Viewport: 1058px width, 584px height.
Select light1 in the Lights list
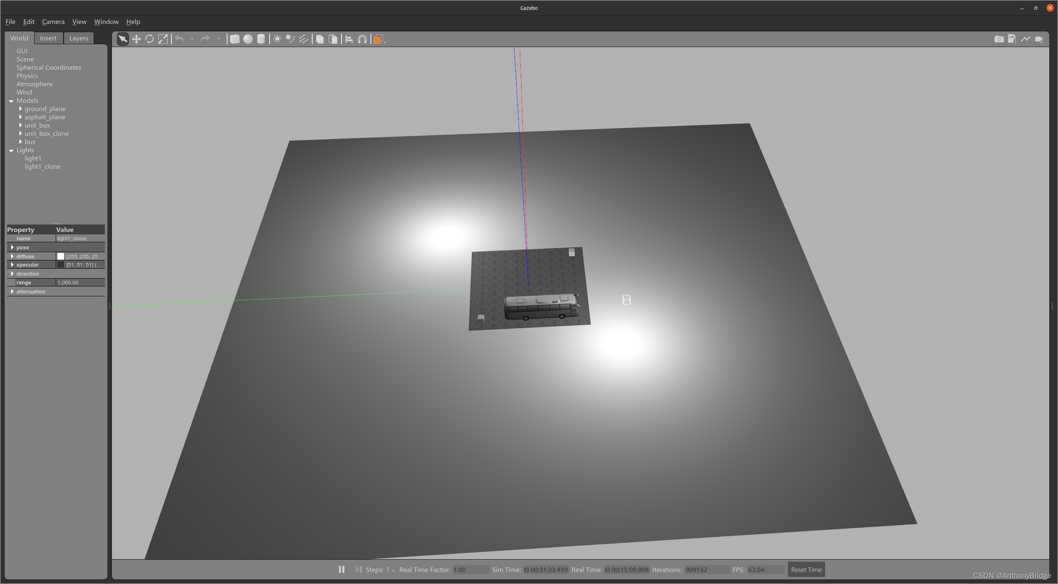(33, 158)
